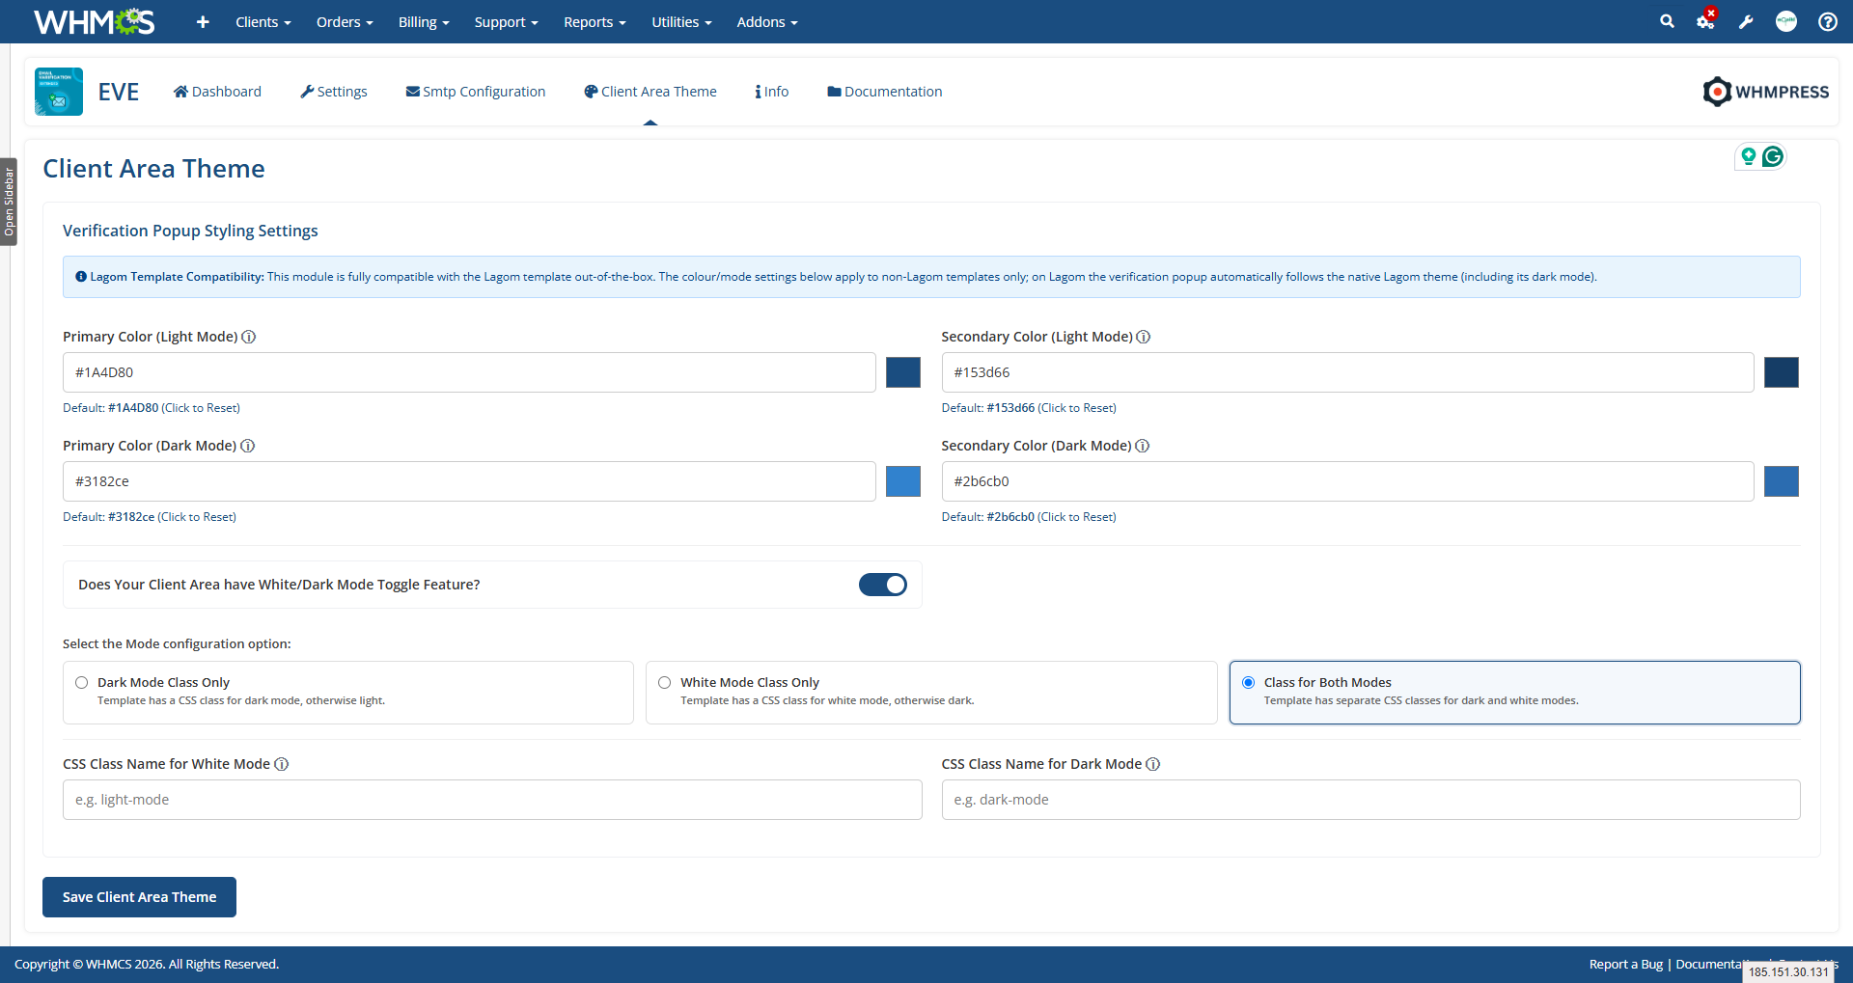Click the WHMCS logo
This screenshot has width=1853, height=983.
(x=94, y=21)
